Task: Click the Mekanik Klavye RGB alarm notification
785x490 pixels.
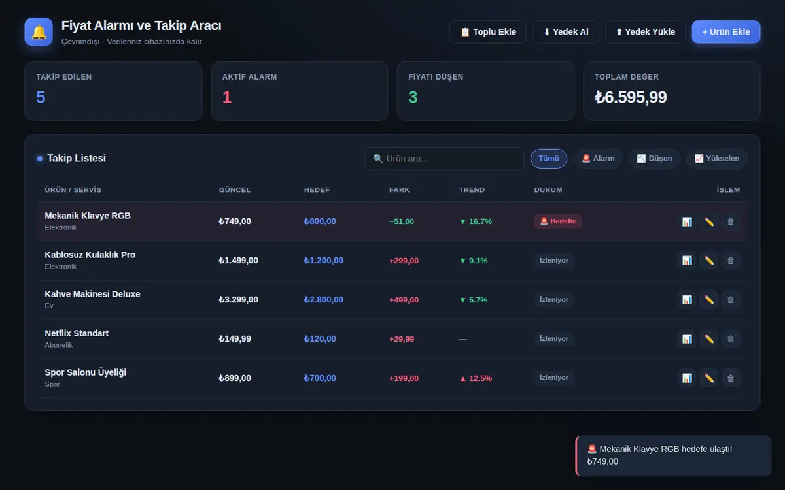Action: point(673,455)
